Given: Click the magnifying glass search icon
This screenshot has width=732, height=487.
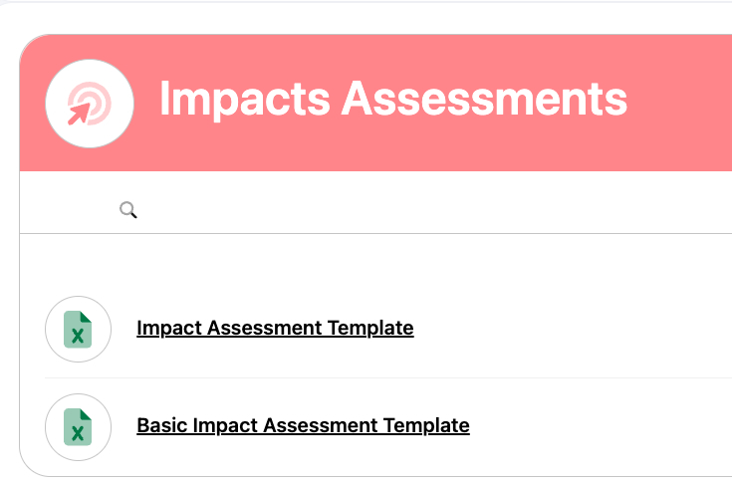Looking at the screenshot, I should tap(127, 209).
